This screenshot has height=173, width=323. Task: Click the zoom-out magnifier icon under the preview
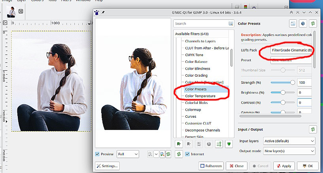(150, 154)
